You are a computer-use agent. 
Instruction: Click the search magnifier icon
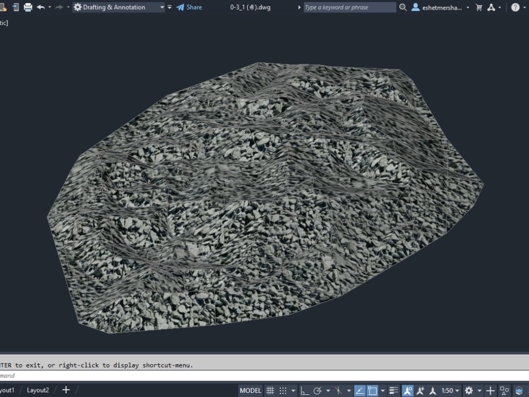tap(403, 7)
